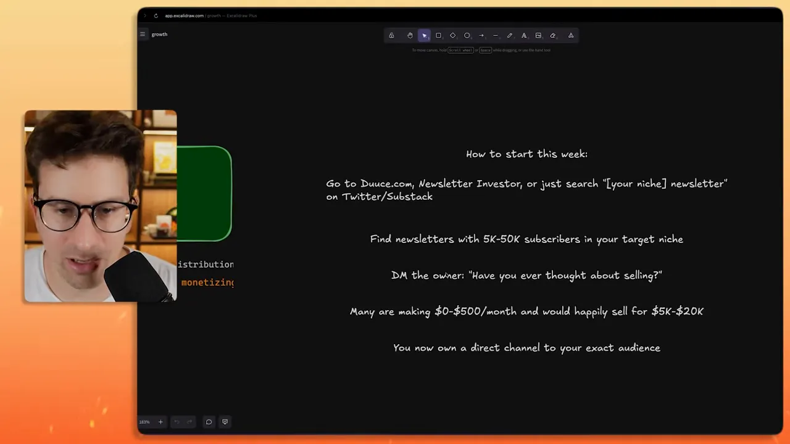
Task: Select the Selection arrow tool
Action: tap(424, 36)
